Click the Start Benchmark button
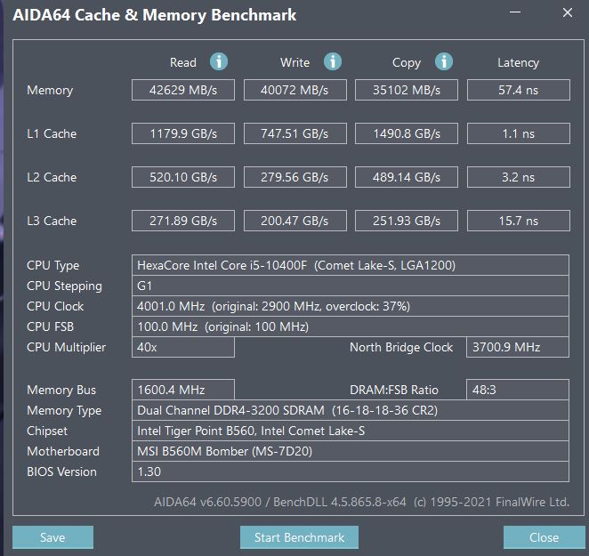The width and height of the screenshot is (589, 556). (x=299, y=537)
